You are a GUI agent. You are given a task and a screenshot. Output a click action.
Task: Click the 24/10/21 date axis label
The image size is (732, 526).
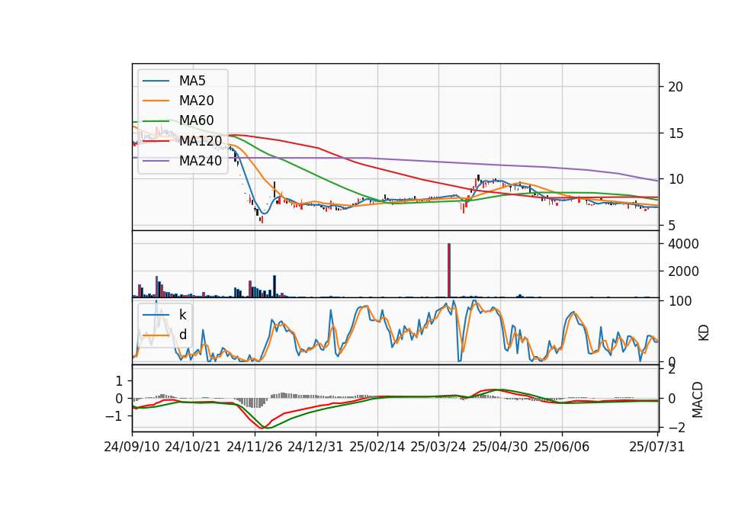(193, 447)
